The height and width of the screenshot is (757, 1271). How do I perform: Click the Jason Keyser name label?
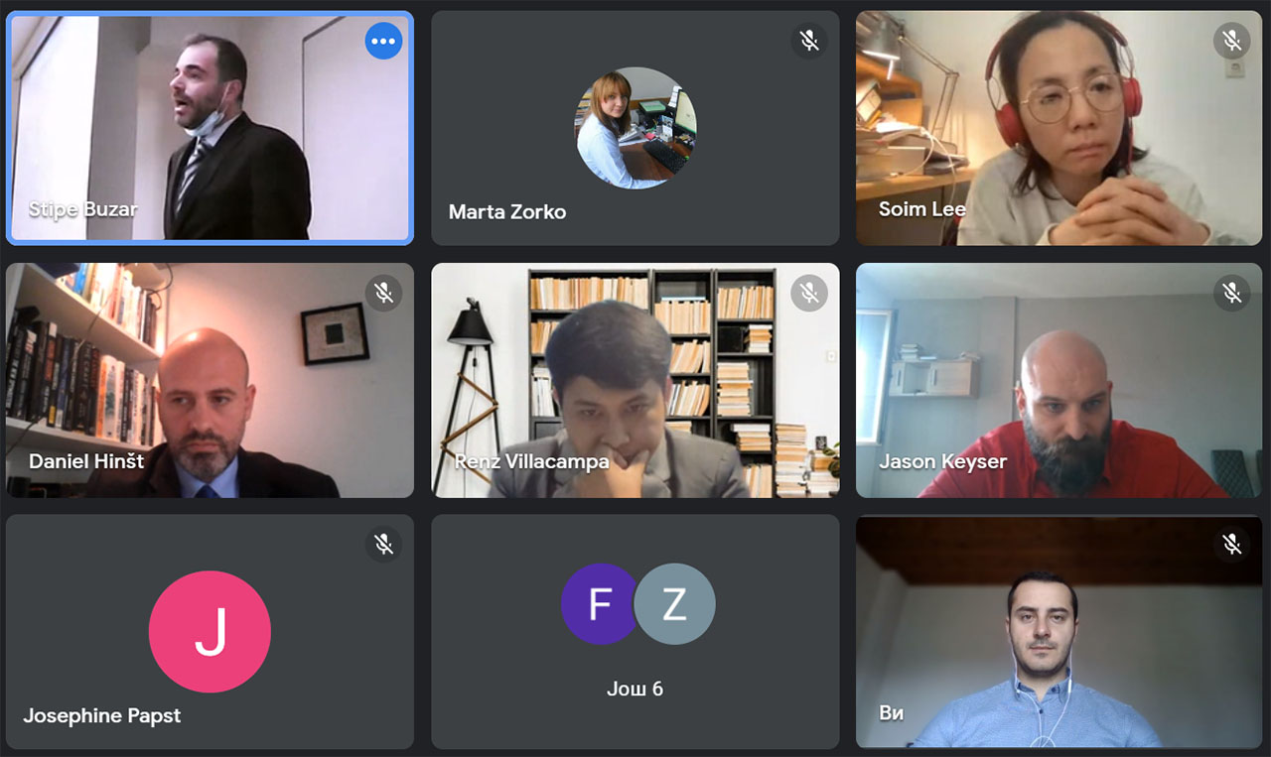point(942,461)
